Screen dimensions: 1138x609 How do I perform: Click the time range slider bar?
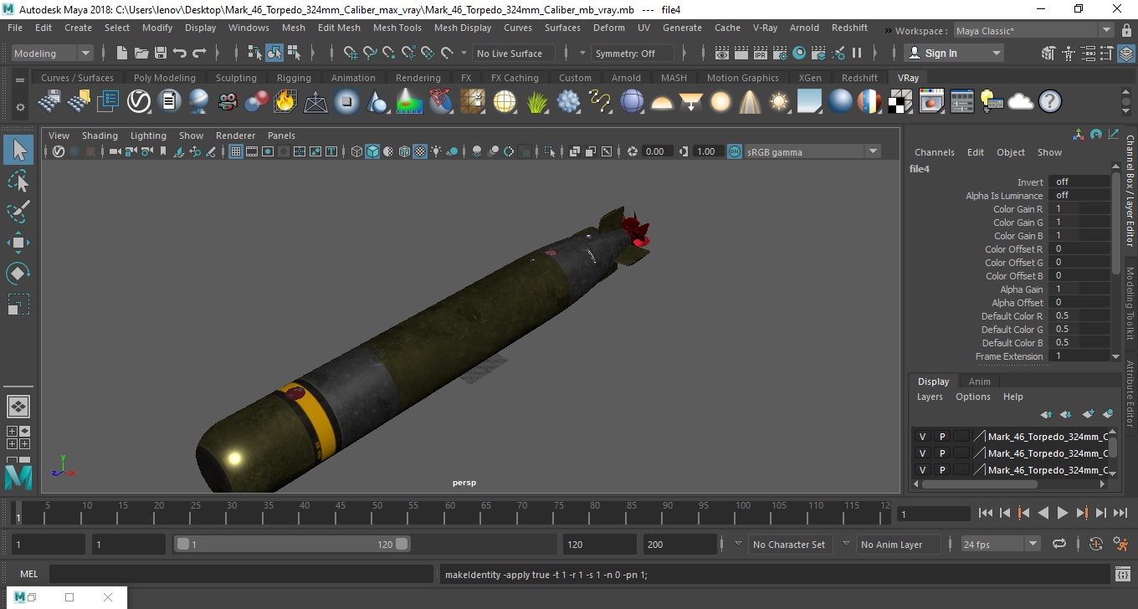coord(292,544)
